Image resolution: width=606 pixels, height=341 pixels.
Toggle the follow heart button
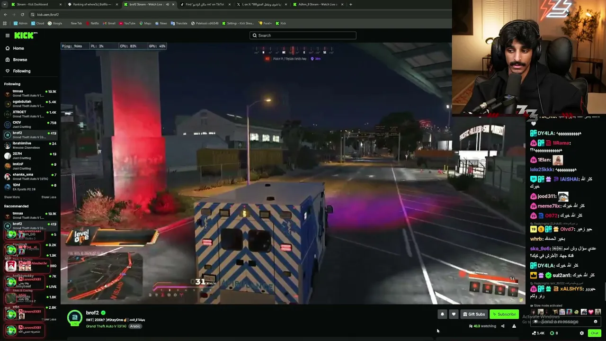(454, 314)
